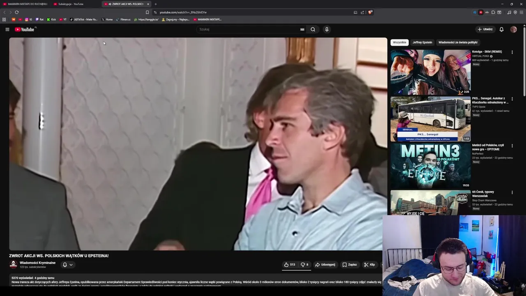This screenshot has width=526, height=296.
Task: Open the account avatar menu
Action: tap(513, 29)
